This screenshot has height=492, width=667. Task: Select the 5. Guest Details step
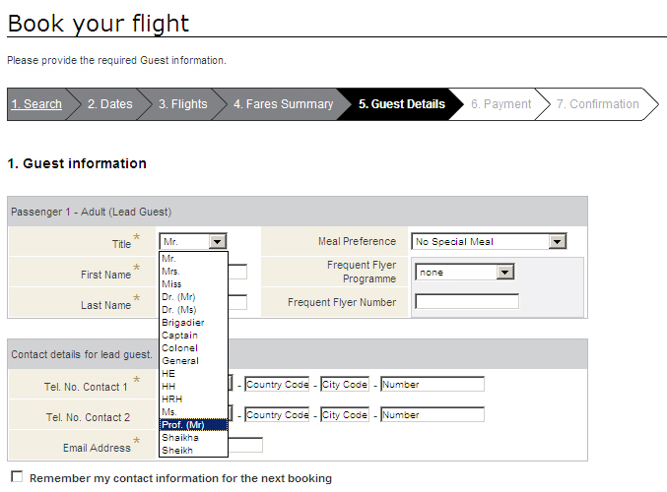coord(401,104)
